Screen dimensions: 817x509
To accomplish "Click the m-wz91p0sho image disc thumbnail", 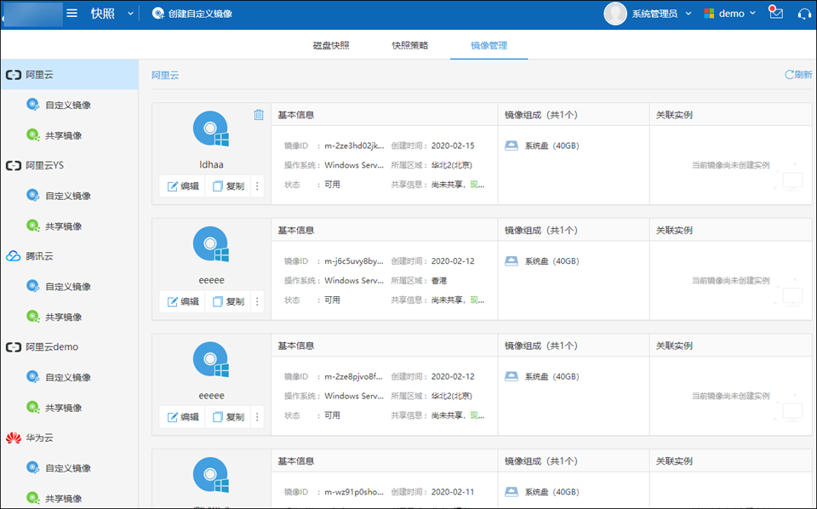I will click(x=211, y=476).
